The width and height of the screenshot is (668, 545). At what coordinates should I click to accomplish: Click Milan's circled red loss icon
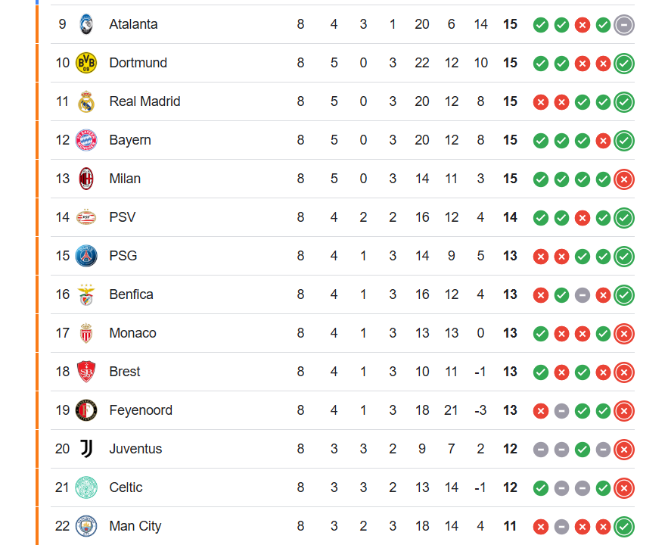coord(624,179)
